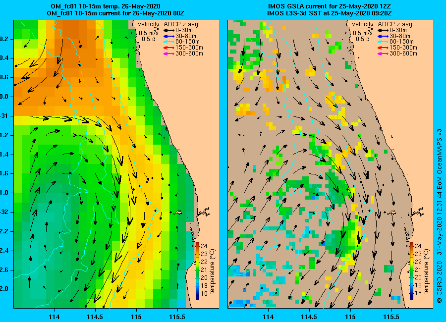Click the magenta 300-600m arrow in IMOS legend
Image resolution: width=446 pixels, height=322 pixels.
click(x=383, y=54)
